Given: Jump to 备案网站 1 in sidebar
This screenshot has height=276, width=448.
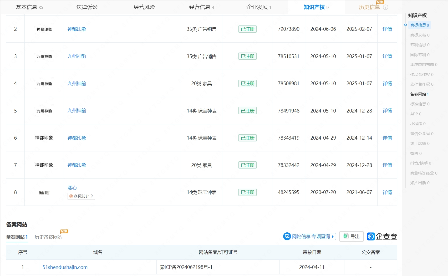Looking at the screenshot, I should (x=420, y=94).
